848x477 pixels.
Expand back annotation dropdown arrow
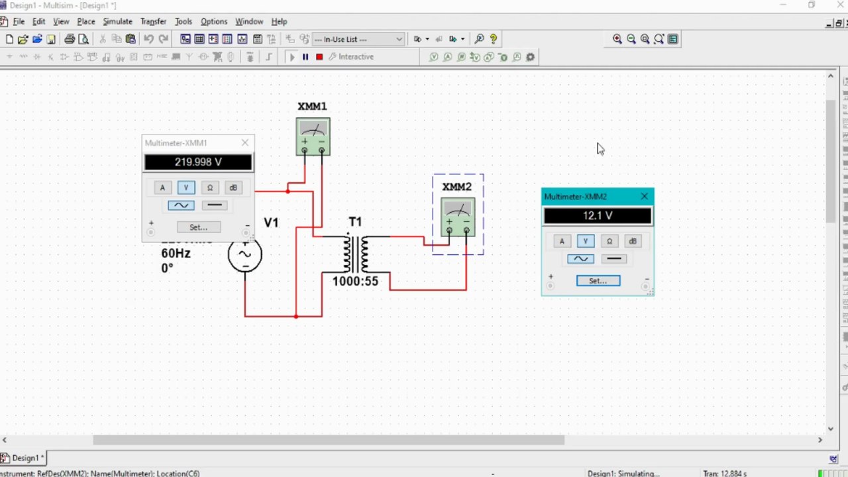427,39
